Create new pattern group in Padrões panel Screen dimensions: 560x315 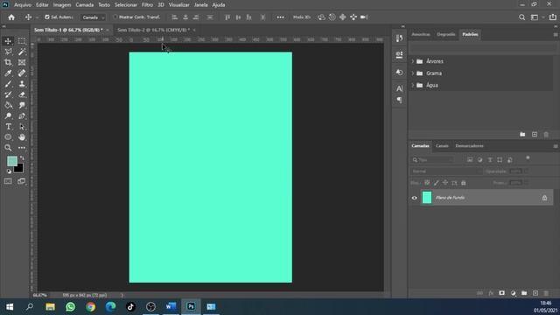(522, 135)
